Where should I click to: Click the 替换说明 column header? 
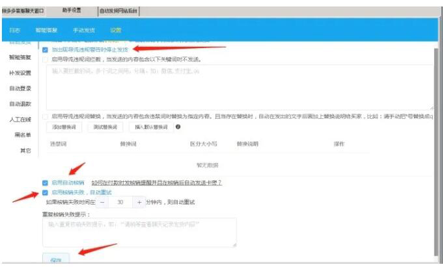(248, 144)
